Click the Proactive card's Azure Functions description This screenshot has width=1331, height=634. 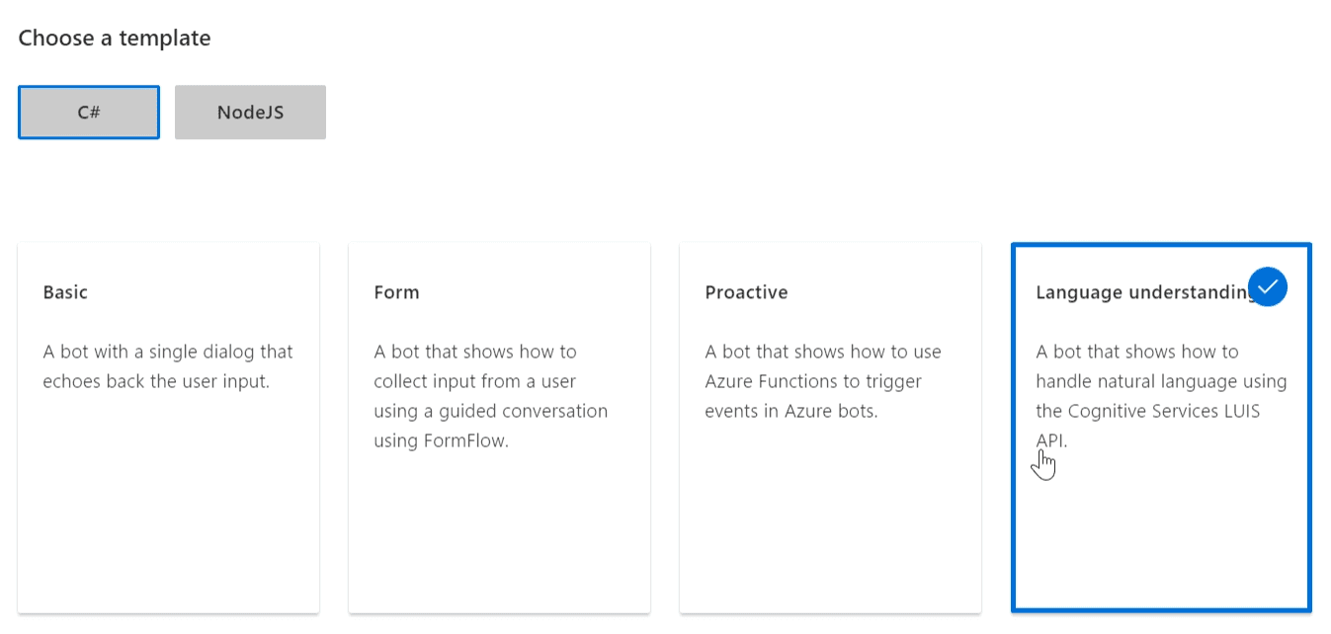pyautogui.click(x=822, y=381)
